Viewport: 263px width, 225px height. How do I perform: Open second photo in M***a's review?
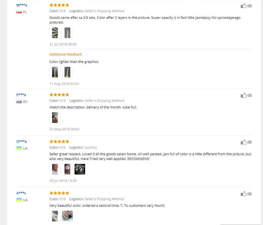(67, 33)
